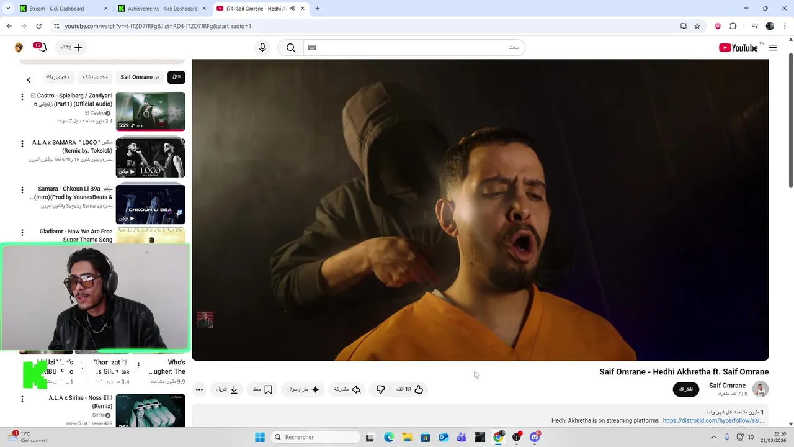Image resolution: width=794 pixels, height=447 pixels.
Task: Download the video
Action: click(x=227, y=389)
